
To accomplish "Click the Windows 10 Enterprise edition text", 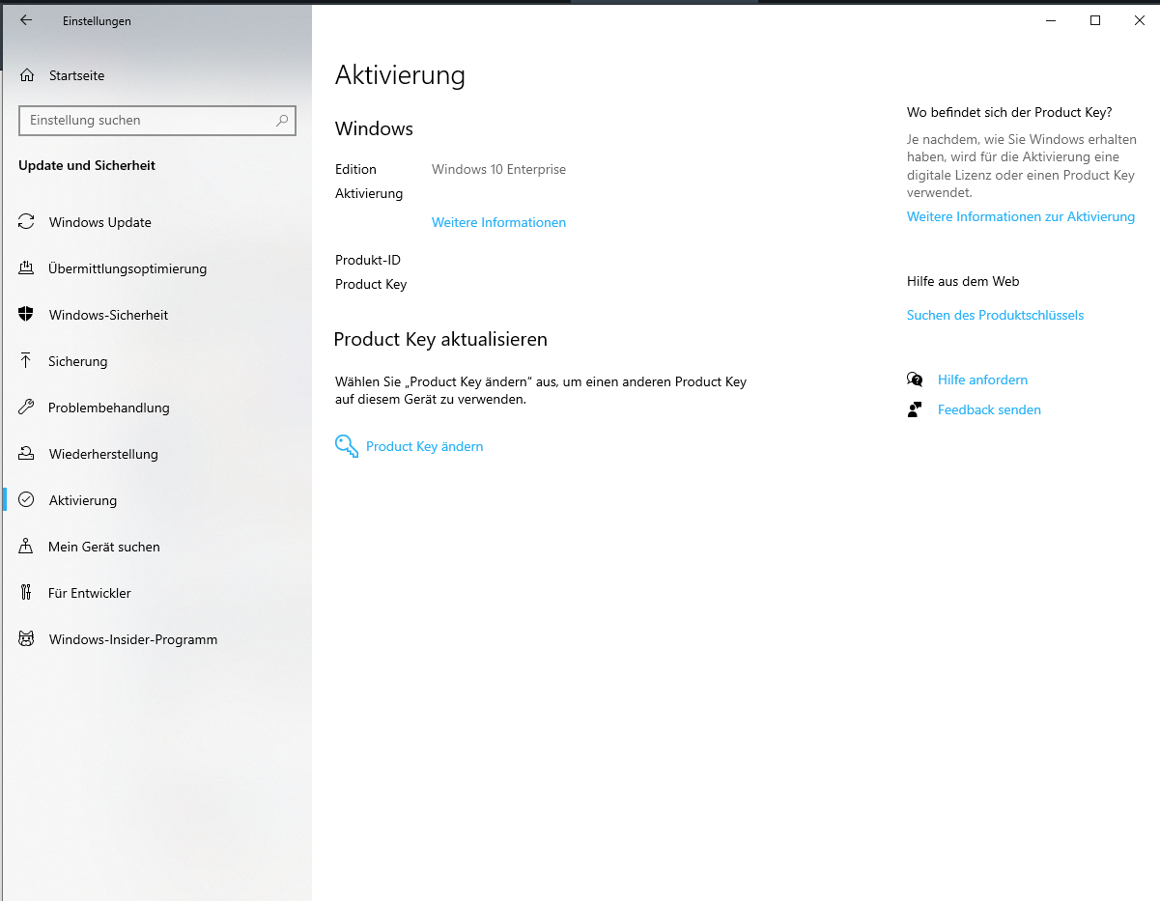I will 498,170.
